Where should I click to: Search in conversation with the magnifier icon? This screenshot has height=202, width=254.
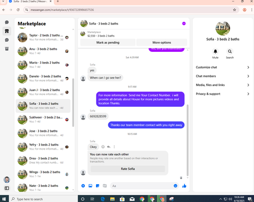pos(230,51)
